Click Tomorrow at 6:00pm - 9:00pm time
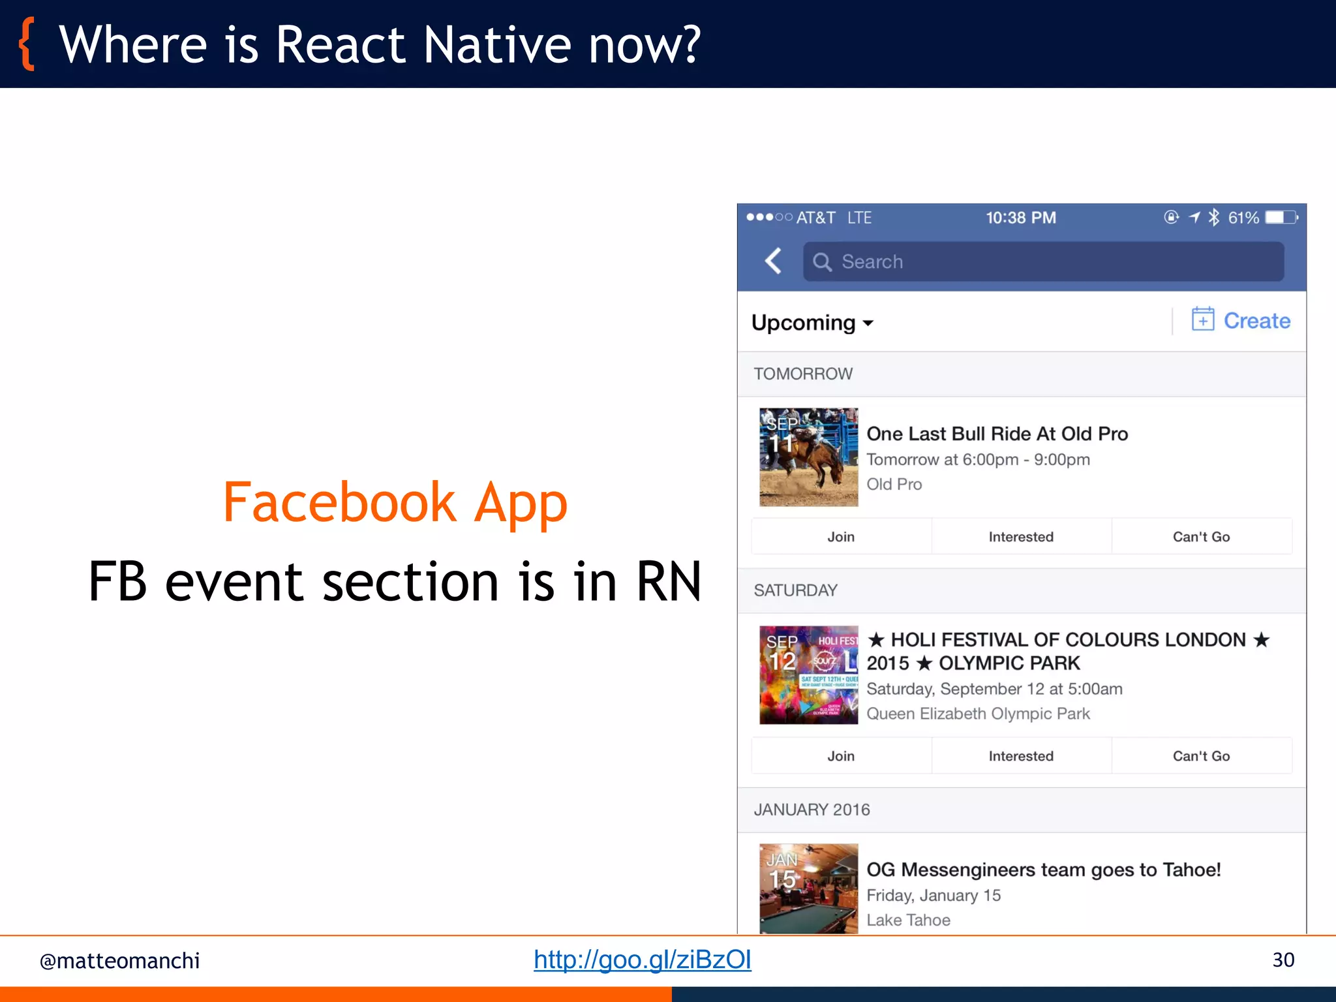Screen dimensions: 1336x1002 (978, 459)
